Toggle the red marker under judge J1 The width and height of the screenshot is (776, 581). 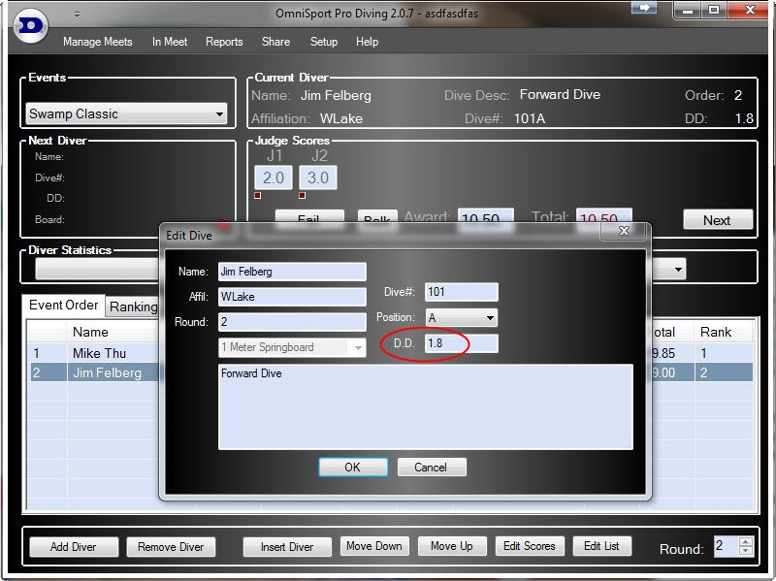(258, 196)
